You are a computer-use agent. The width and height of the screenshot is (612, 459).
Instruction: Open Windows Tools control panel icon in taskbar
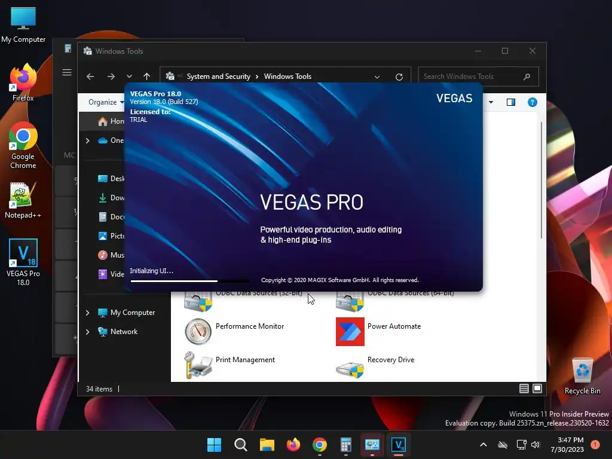coord(372,445)
